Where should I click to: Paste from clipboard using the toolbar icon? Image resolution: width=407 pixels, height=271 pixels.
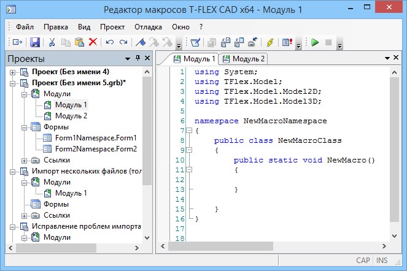point(79,42)
